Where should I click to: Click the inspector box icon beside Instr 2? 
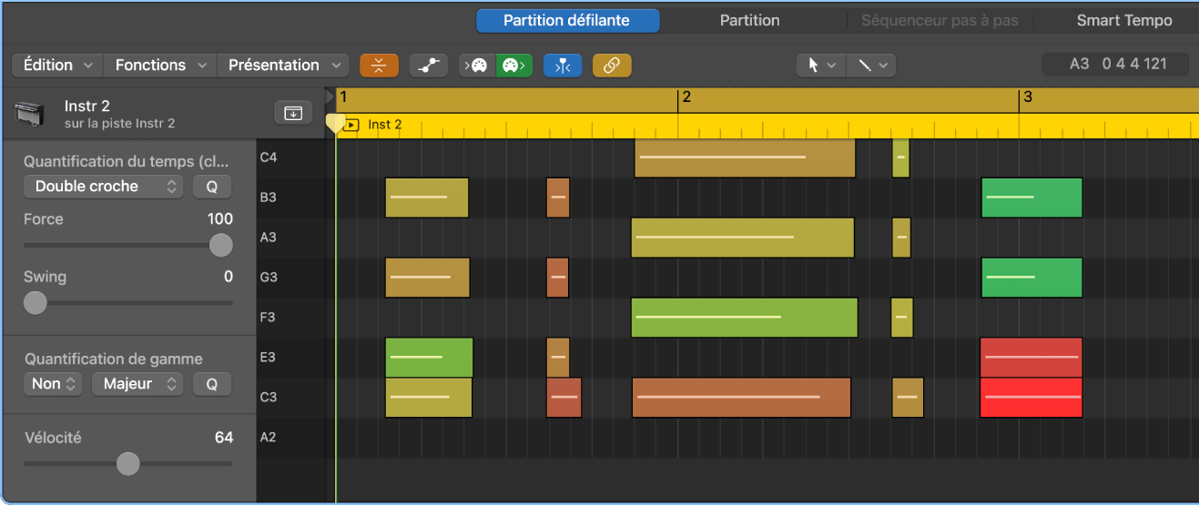tap(293, 113)
